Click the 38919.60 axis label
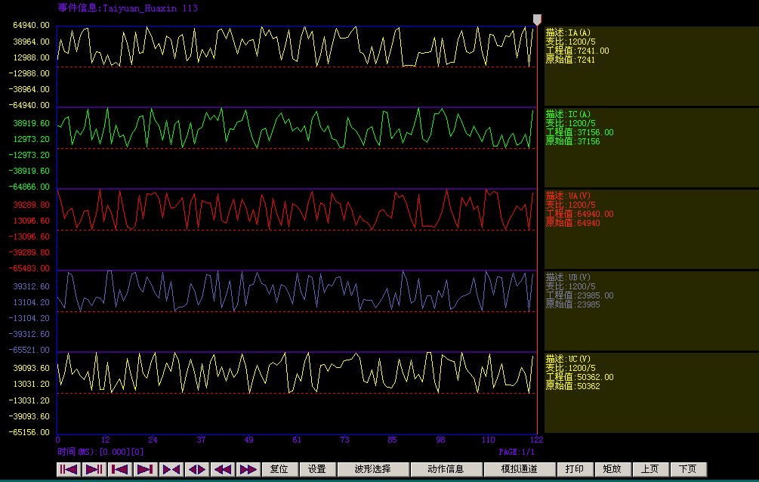 [x=32, y=124]
